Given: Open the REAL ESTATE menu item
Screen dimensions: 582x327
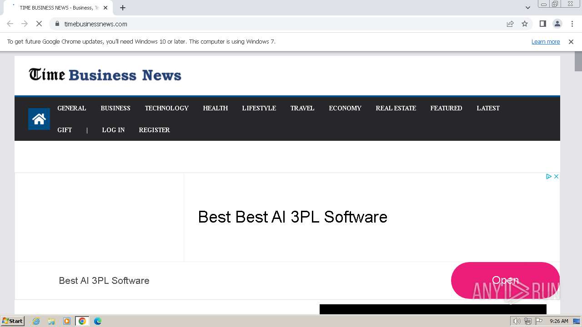Looking at the screenshot, I should click(396, 108).
